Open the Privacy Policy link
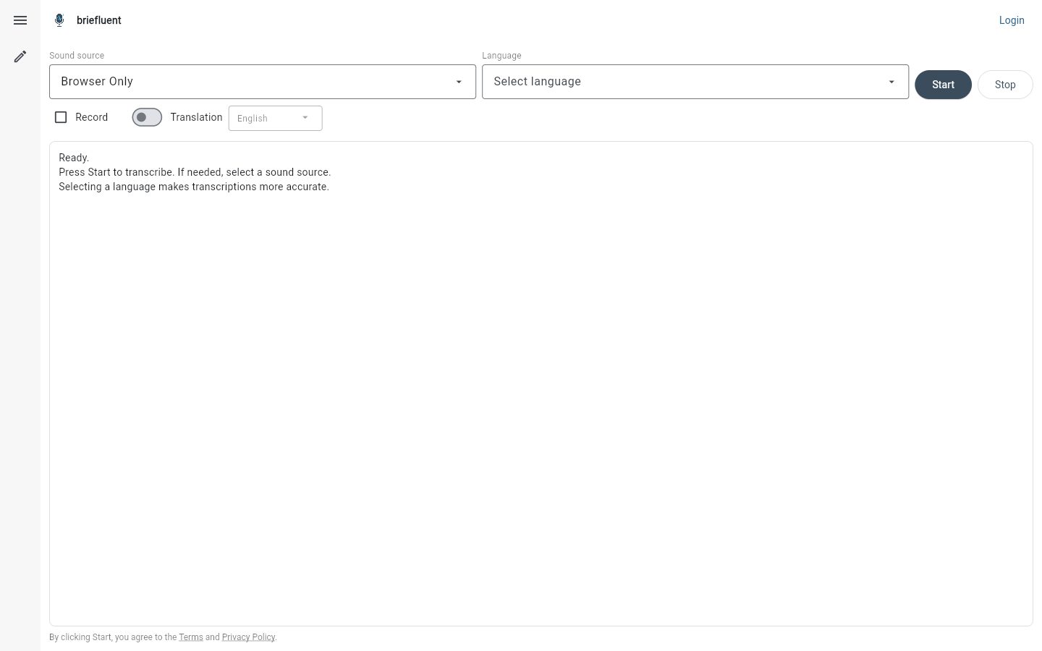This screenshot has height=651, width=1042. pyautogui.click(x=248, y=637)
